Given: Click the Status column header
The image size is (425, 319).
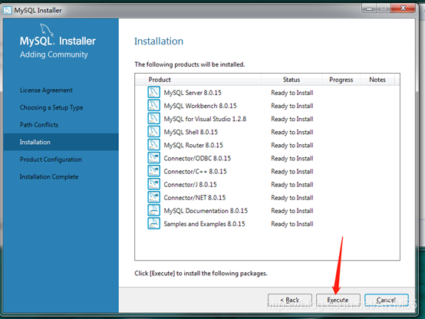Looking at the screenshot, I should point(292,80).
